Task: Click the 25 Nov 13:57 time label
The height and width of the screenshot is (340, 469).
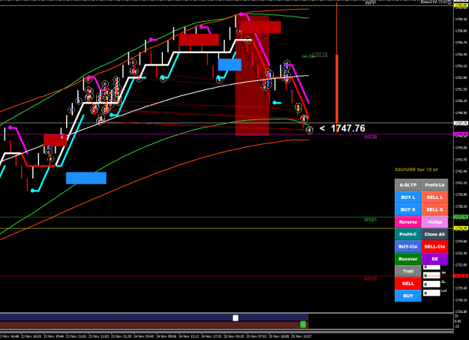Action: coord(302,336)
